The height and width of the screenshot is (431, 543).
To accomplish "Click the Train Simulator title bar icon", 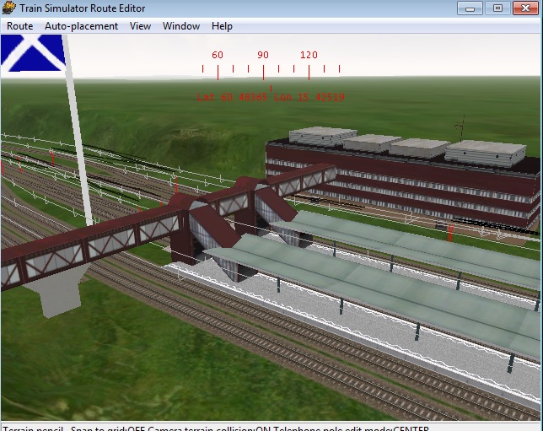I will coord(9,8).
